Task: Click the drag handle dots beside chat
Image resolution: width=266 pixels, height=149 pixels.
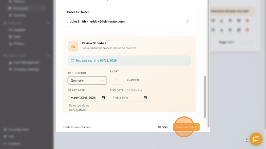Action: coord(247,140)
